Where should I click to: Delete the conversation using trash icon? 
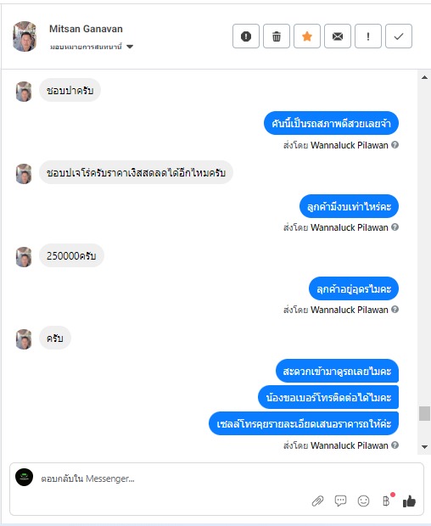(277, 36)
